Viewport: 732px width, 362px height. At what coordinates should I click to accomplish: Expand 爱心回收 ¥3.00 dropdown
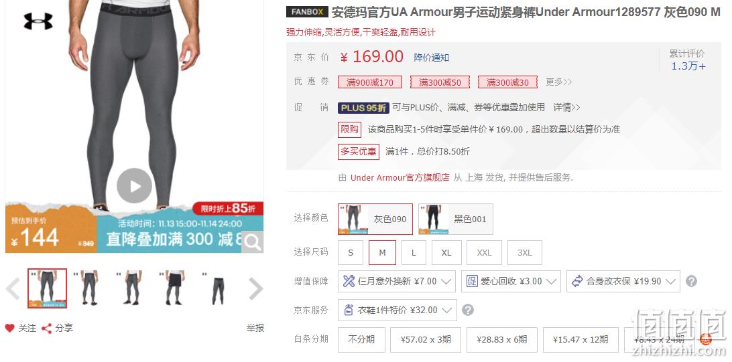tap(511, 282)
